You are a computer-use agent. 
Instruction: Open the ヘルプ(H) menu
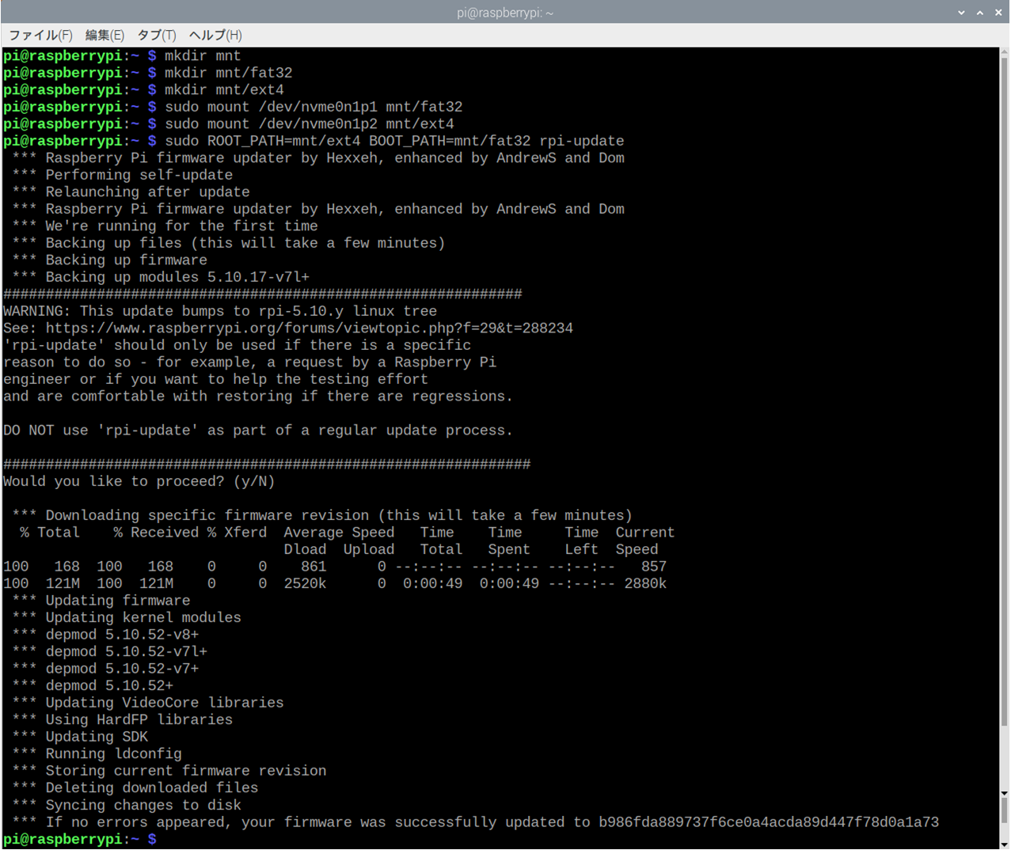pos(215,35)
